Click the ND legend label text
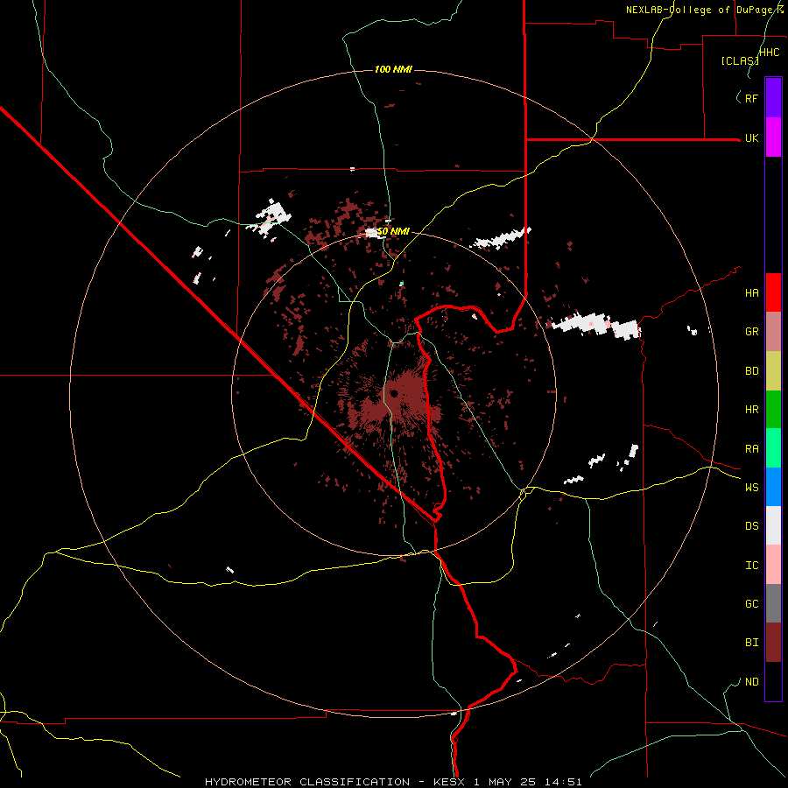 (x=751, y=682)
